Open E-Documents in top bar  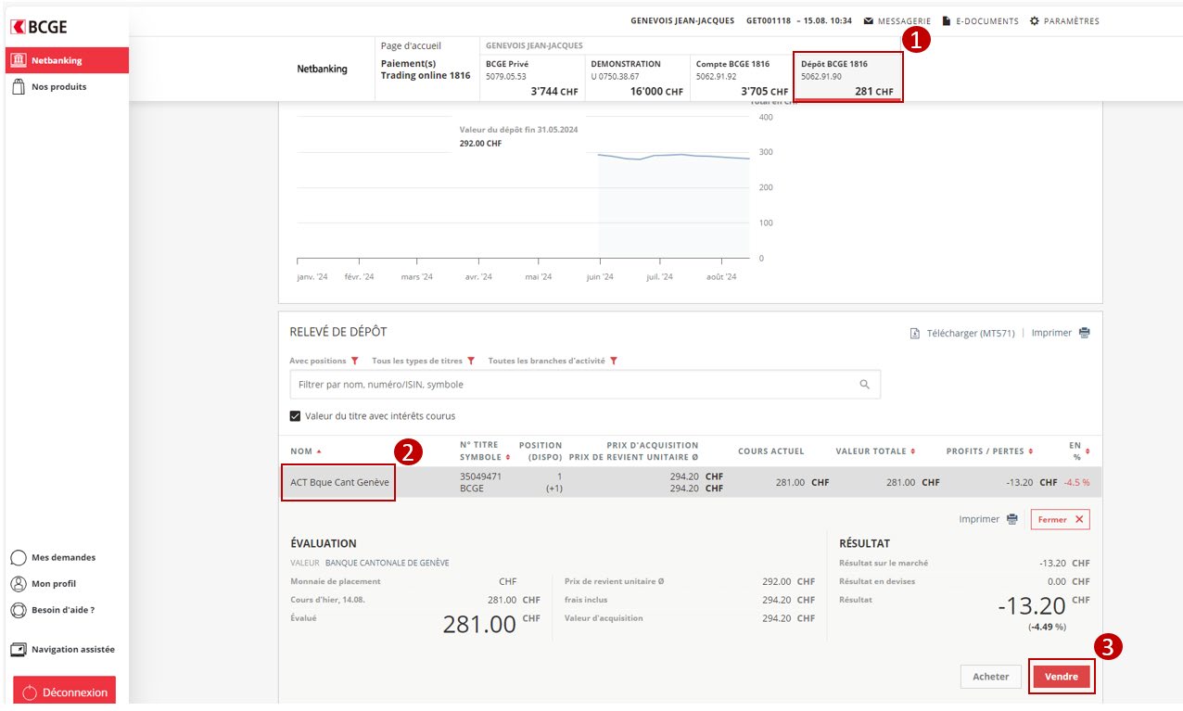[981, 21]
